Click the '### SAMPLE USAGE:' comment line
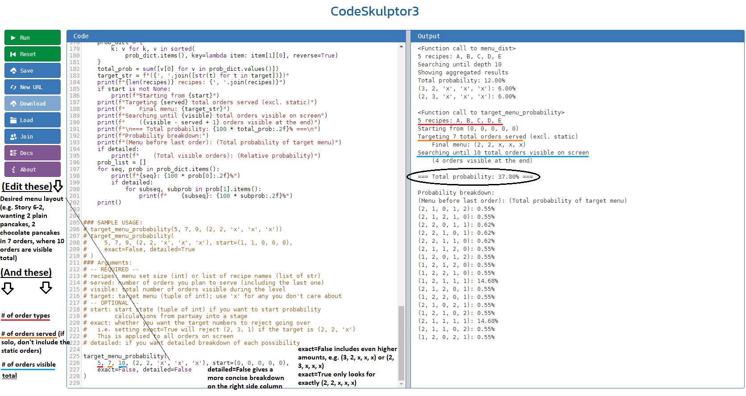 [113, 223]
